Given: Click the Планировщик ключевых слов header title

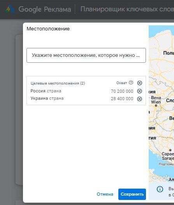Looking at the screenshot, I should click(x=127, y=9).
